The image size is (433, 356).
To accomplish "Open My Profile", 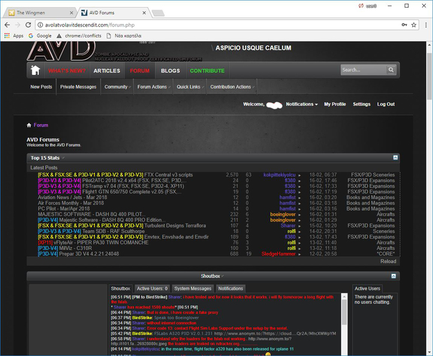I will [x=335, y=104].
